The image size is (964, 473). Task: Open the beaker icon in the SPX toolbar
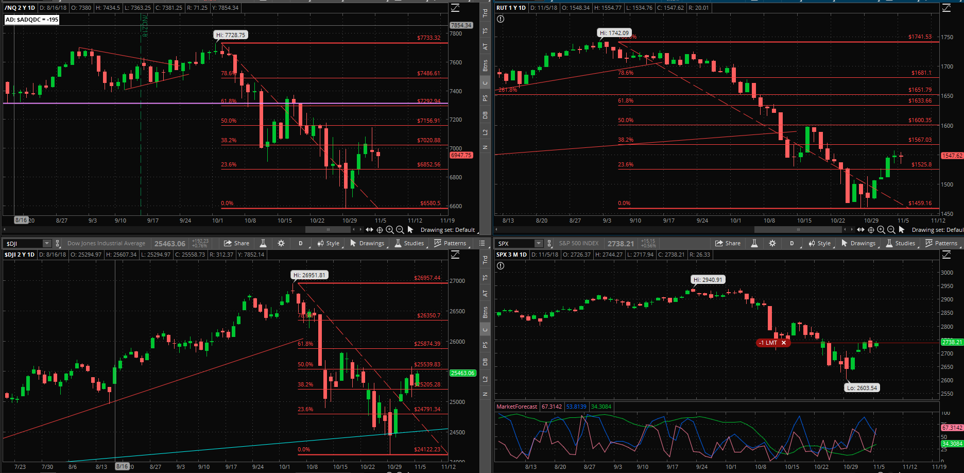[754, 243]
